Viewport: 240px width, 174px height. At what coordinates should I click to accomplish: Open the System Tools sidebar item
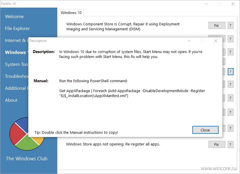[x=17, y=64]
